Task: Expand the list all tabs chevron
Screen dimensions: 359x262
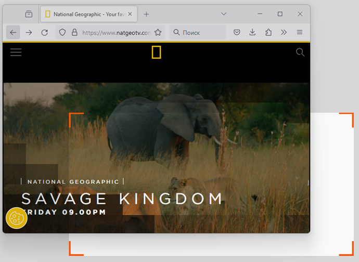Action: (224, 14)
